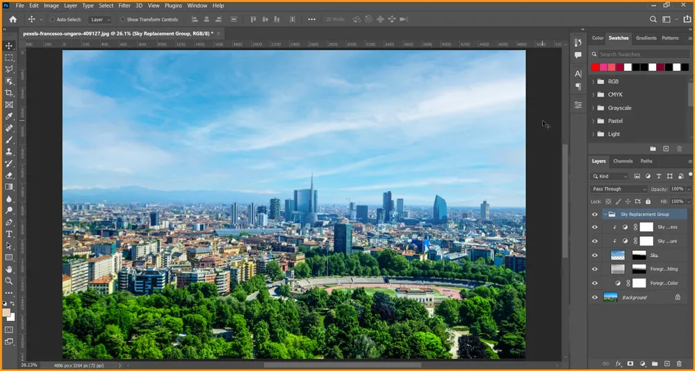This screenshot has width=695, height=371.
Task: Select the Path Selection tool
Action: pos(9,246)
